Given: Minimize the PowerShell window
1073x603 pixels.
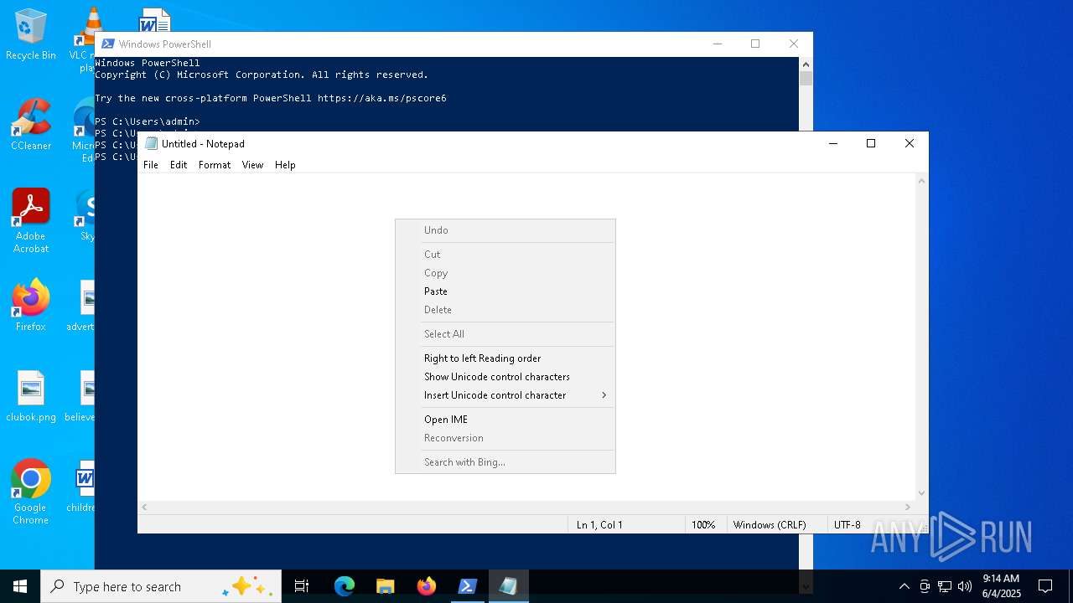Looking at the screenshot, I should tap(717, 44).
